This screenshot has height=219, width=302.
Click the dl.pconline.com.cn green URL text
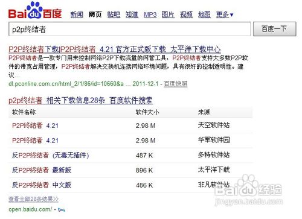(66, 84)
